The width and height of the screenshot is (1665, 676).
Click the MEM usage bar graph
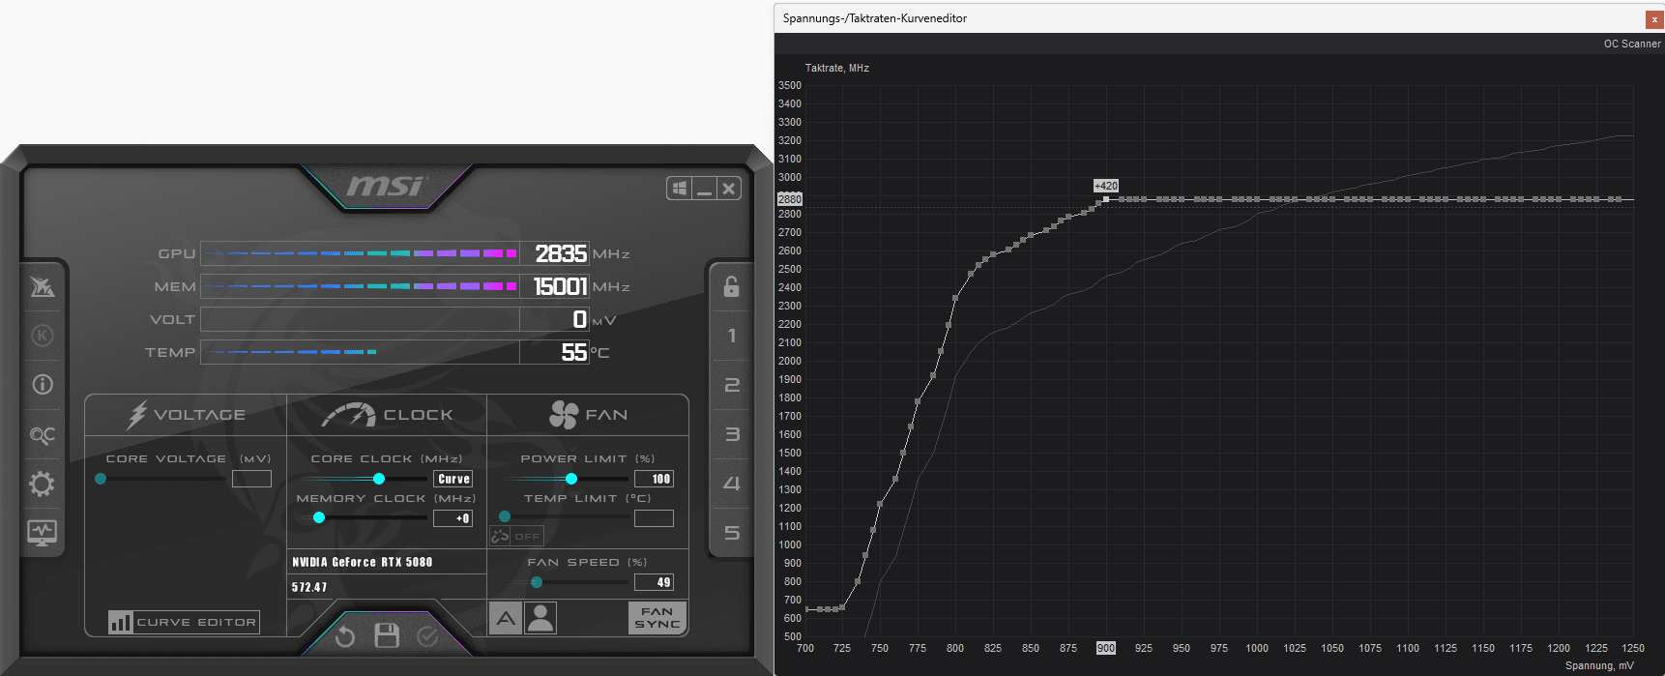(x=360, y=286)
